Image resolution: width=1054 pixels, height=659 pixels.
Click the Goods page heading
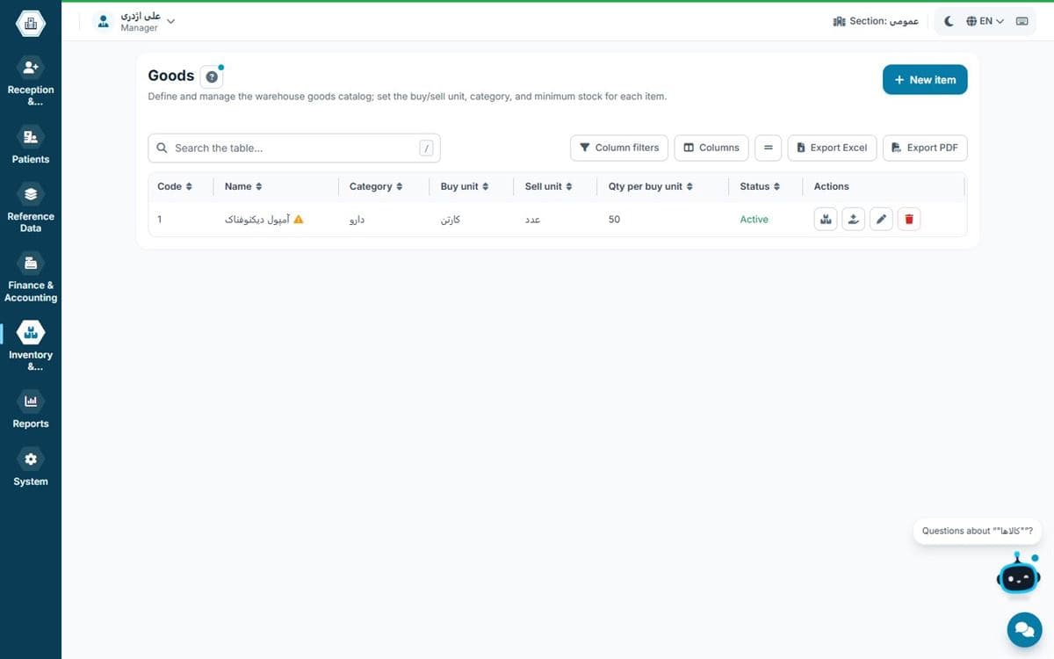pyautogui.click(x=171, y=76)
